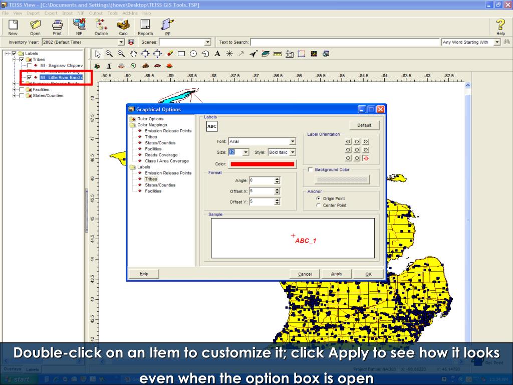Open the View menu
Image resolution: width=513 pixels, height=385 pixels.
coord(18,14)
